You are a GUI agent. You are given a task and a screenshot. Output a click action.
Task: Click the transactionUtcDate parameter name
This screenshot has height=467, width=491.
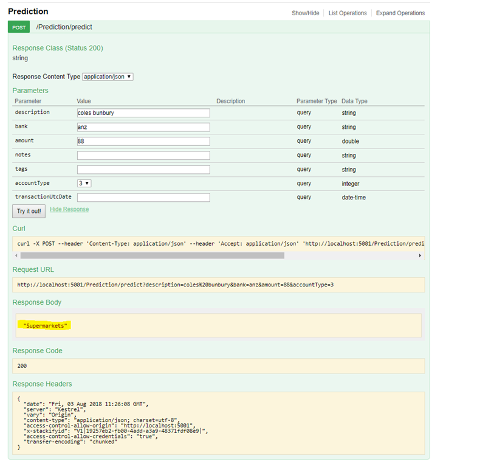[43, 197]
